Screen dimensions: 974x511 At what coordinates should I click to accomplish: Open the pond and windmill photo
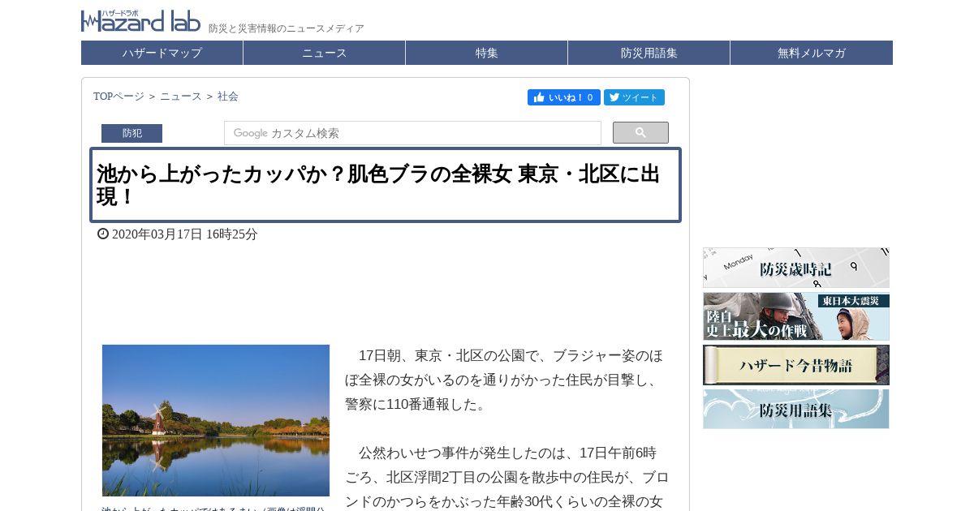coord(216,420)
